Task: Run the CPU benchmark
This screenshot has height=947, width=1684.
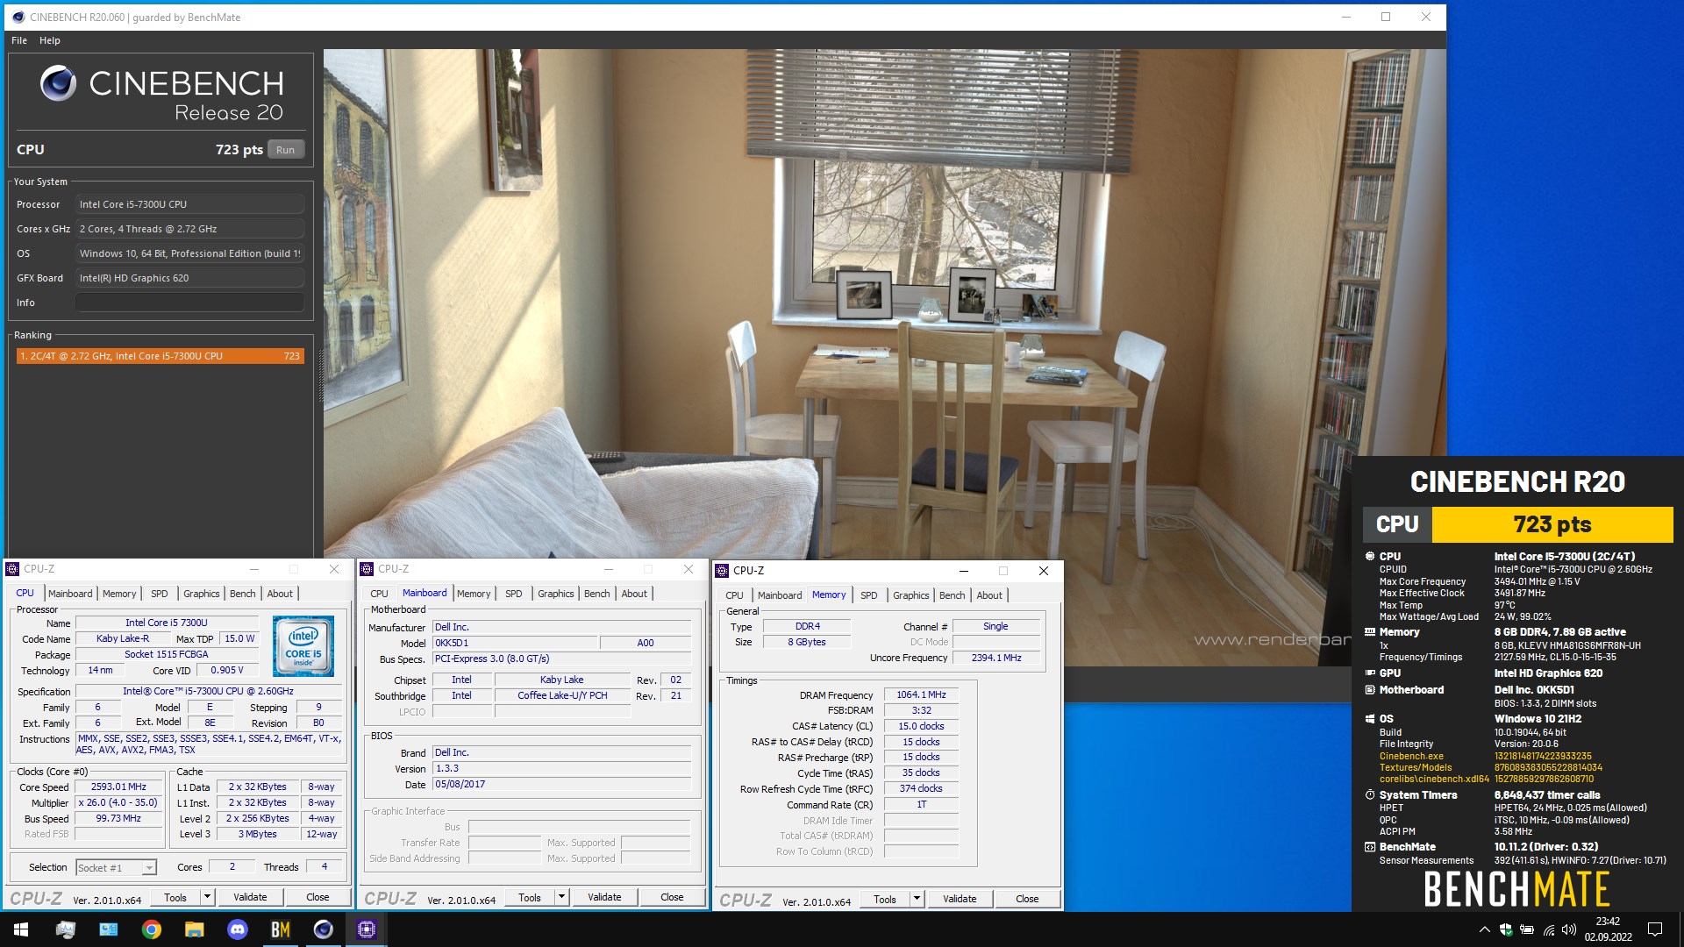Action: (286, 150)
